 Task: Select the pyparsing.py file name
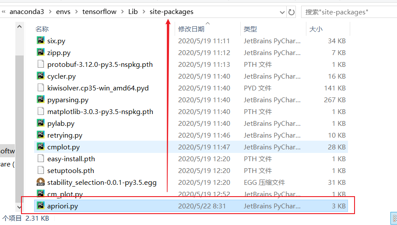click(x=68, y=100)
